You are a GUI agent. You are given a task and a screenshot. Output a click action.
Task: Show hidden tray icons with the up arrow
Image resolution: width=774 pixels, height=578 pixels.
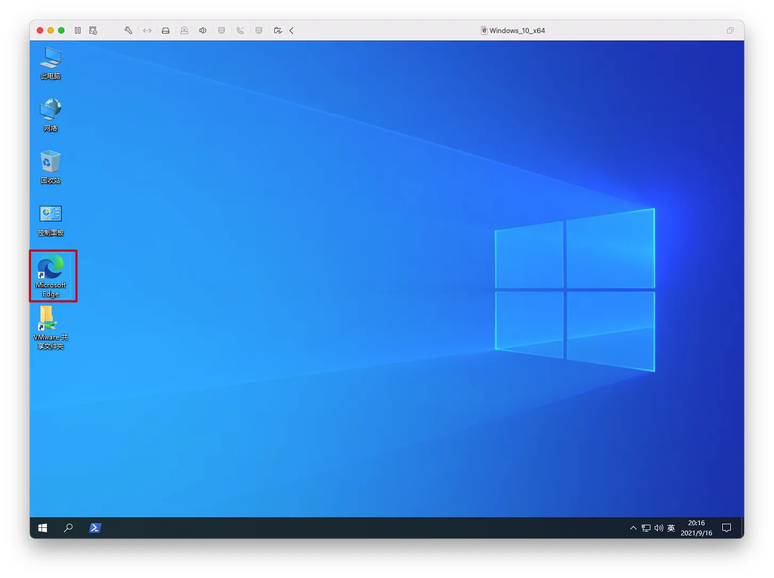[633, 528]
